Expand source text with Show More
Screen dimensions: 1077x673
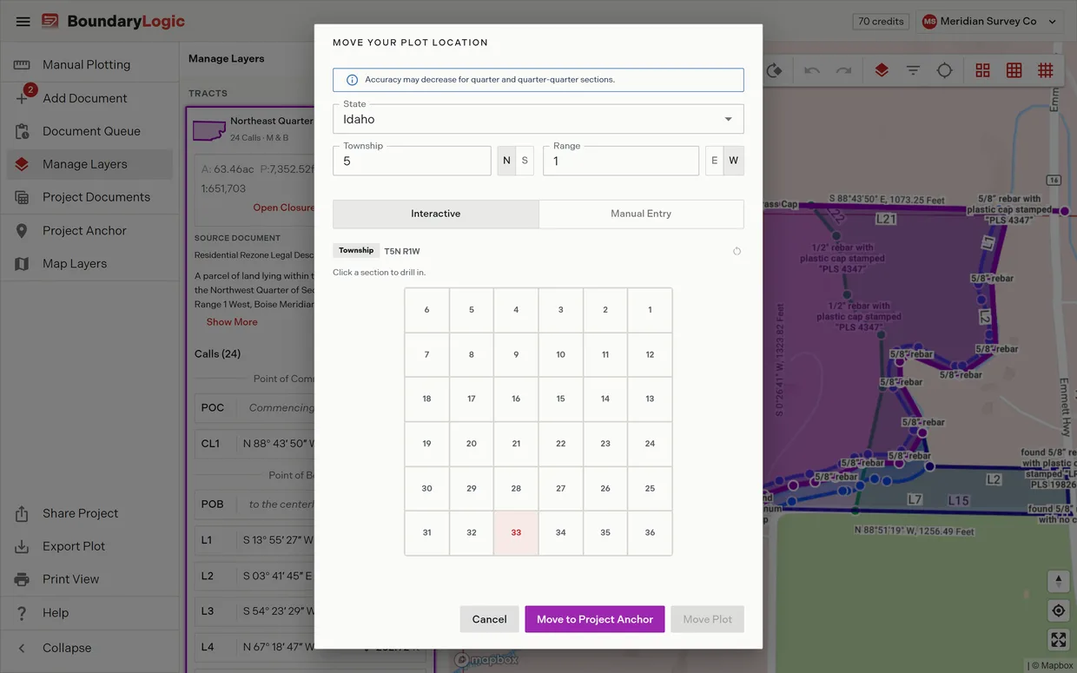tap(232, 322)
